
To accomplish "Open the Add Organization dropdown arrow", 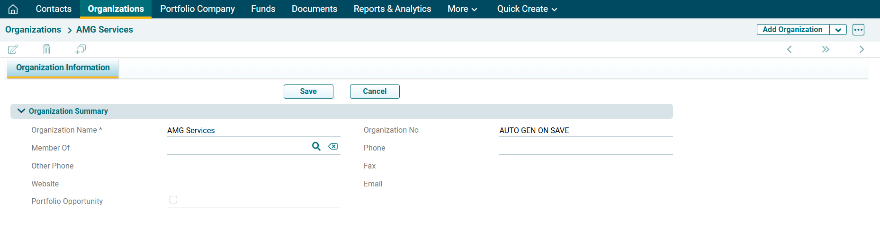I will pyautogui.click(x=838, y=30).
